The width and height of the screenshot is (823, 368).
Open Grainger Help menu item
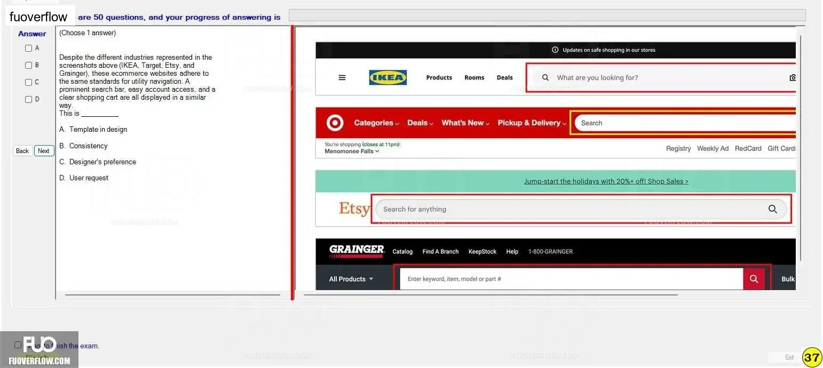(512, 251)
